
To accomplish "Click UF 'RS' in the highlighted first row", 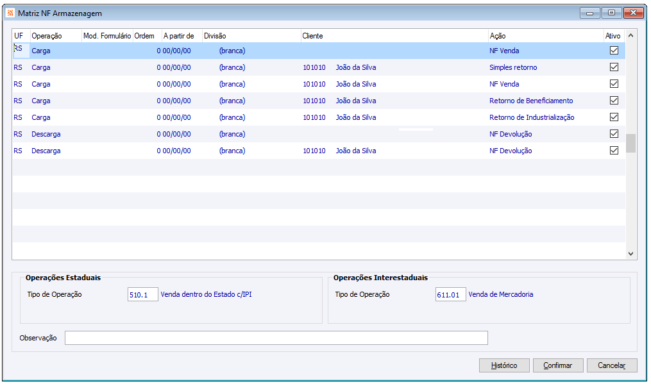I will 18,48.
